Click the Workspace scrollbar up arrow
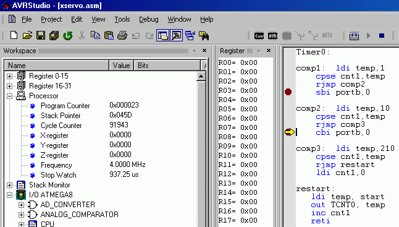The image size is (399, 227). coord(201,77)
